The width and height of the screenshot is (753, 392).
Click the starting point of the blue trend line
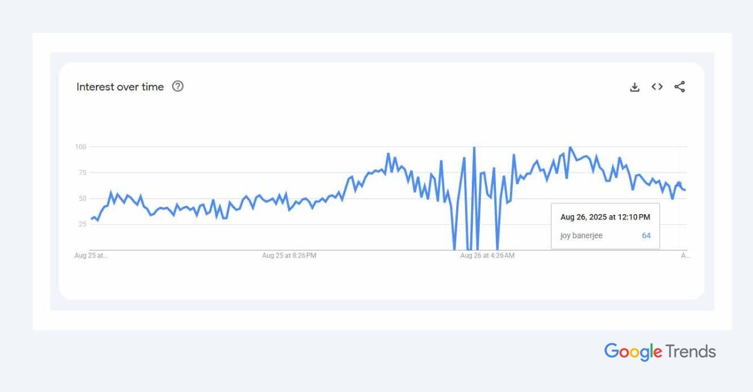click(92, 218)
